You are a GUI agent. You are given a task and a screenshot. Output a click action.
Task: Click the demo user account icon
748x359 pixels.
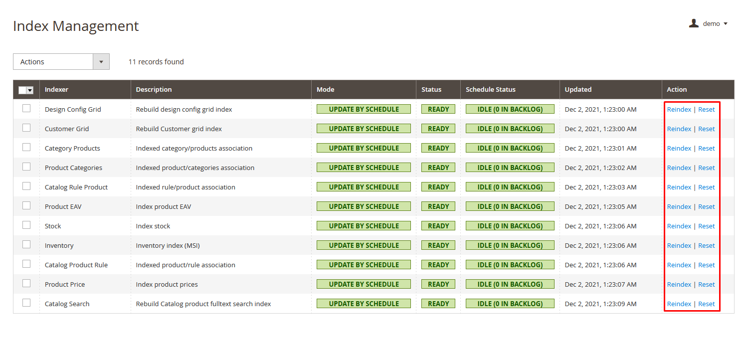pos(694,23)
